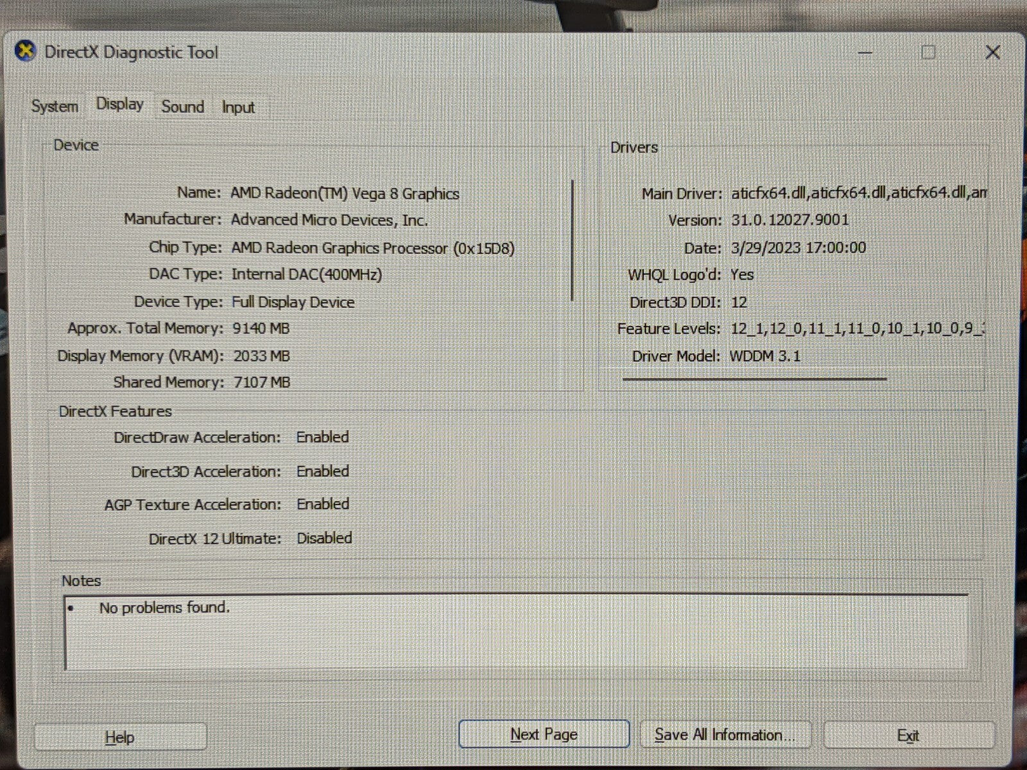Switch to the System tab
Image resolution: width=1027 pixels, height=770 pixels.
[55, 107]
